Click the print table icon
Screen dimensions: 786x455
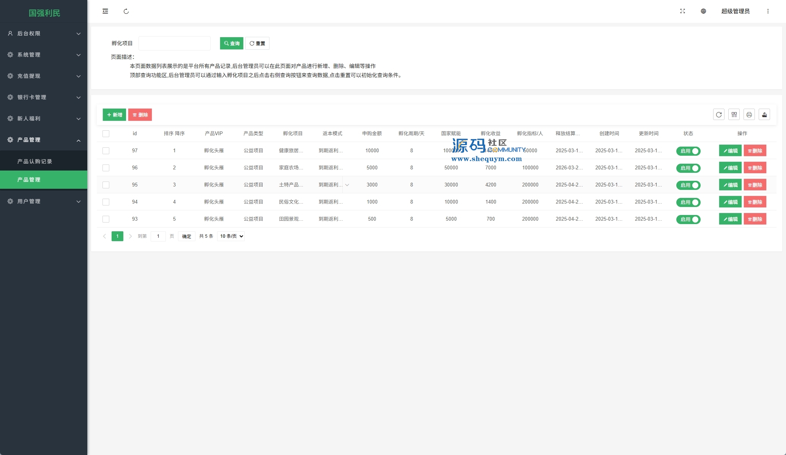[749, 115]
